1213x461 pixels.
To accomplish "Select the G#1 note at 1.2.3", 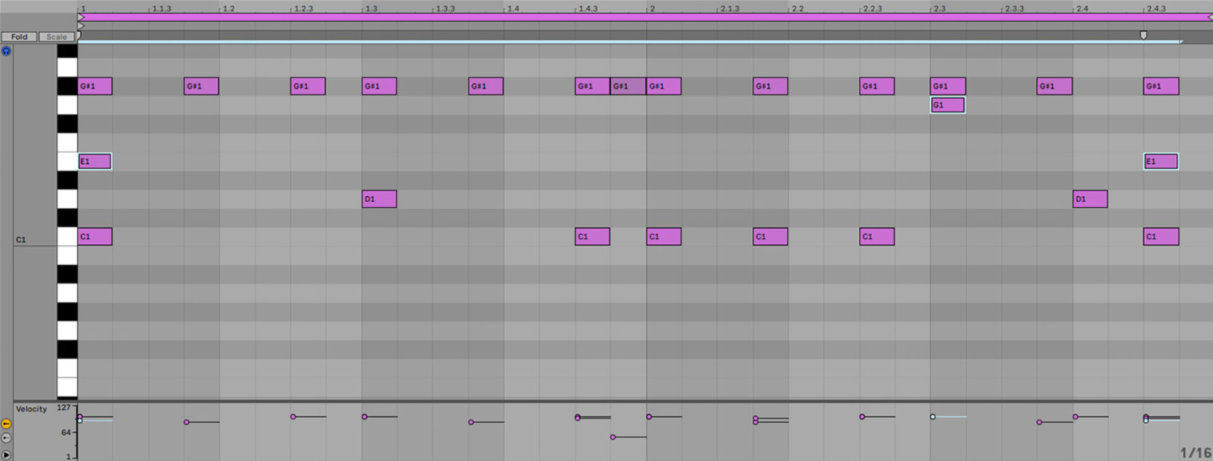I will pos(308,86).
